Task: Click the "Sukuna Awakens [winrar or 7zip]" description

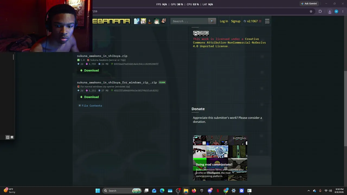Action: [108, 60]
